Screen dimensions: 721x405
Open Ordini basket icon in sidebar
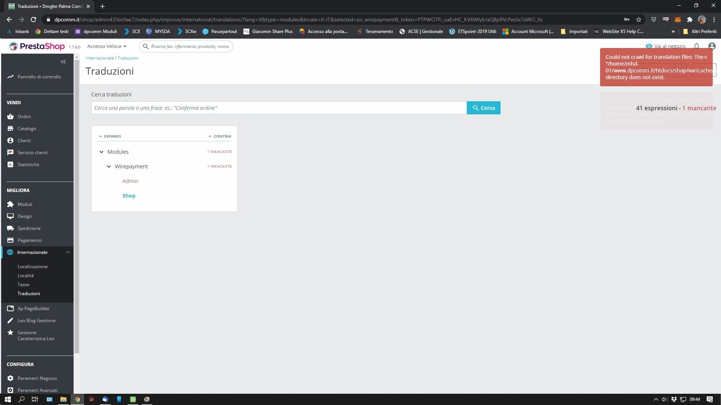[x=10, y=117]
